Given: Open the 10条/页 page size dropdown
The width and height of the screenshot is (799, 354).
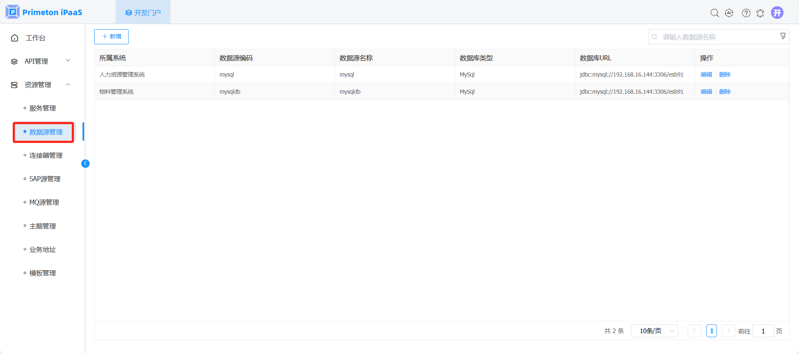Looking at the screenshot, I should point(654,331).
